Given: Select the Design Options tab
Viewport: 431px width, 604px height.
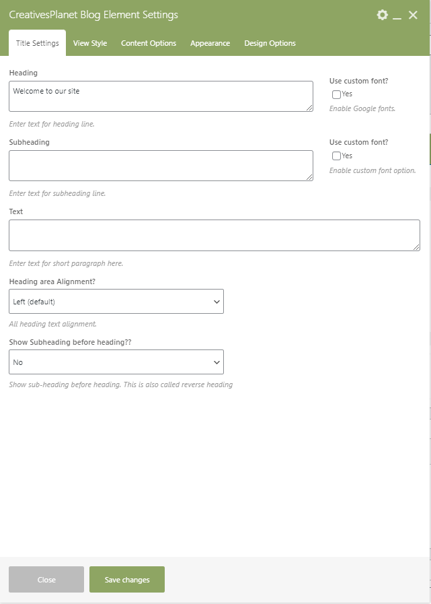Looking at the screenshot, I should point(270,43).
